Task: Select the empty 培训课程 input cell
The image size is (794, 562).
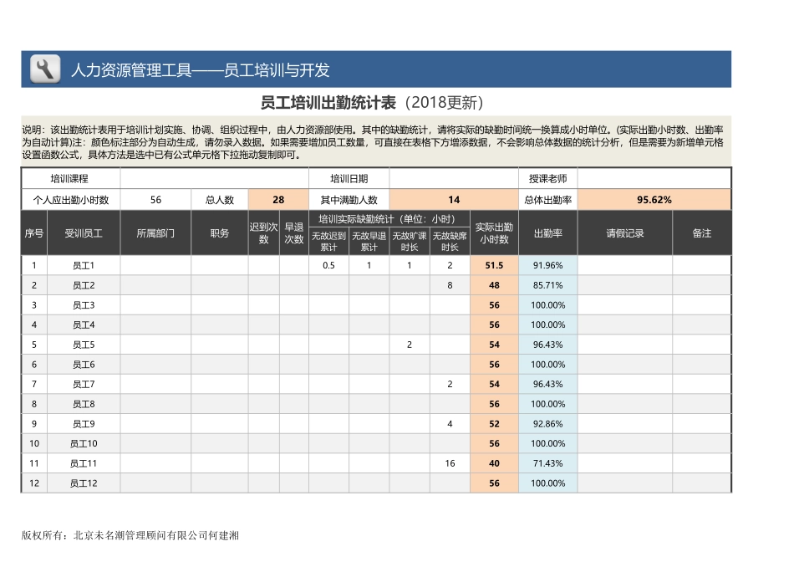Action: coord(214,179)
